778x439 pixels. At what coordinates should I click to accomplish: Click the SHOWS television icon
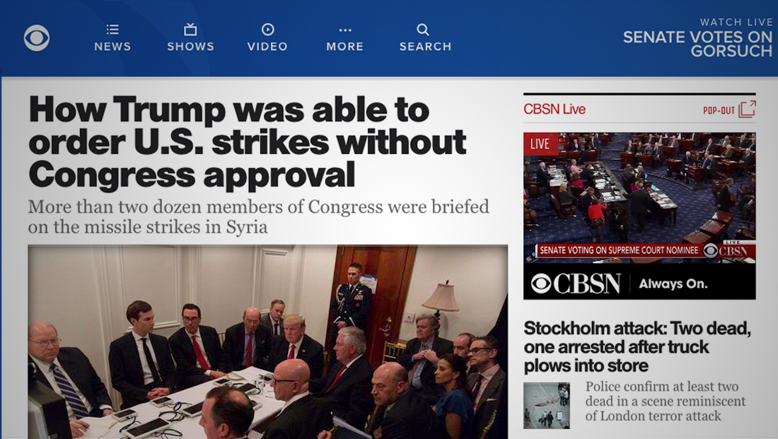[x=191, y=30]
